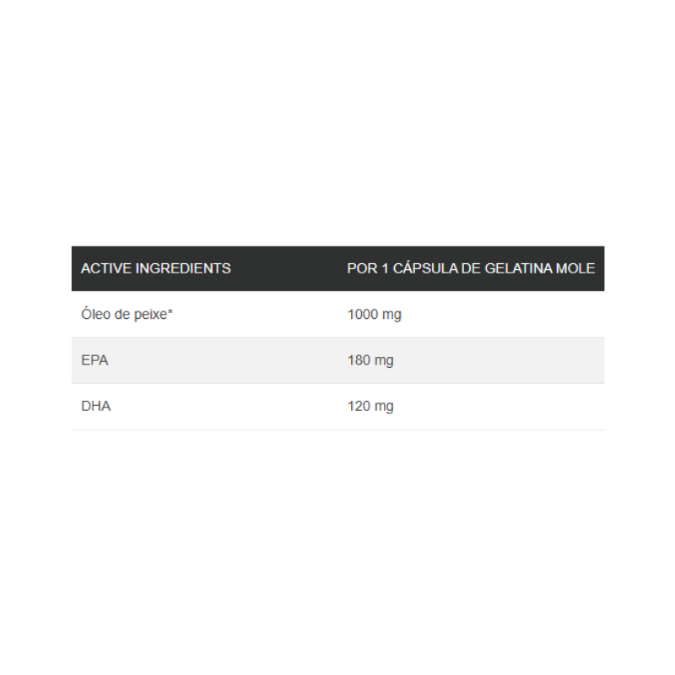Click the EPA ingredient label
This screenshot has width=675, height=675.
94,360
